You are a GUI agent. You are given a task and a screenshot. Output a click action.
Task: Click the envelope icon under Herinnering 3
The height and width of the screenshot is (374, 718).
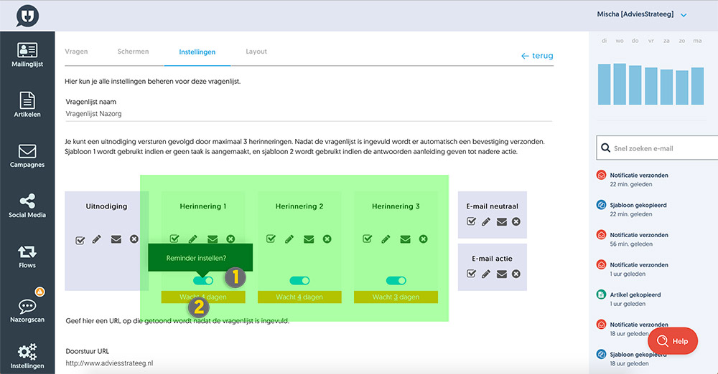(x=405, y=239)
